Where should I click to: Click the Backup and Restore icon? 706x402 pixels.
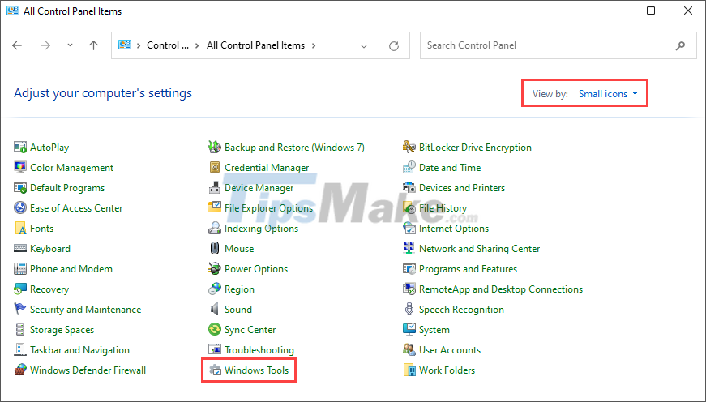click(215, 148)
